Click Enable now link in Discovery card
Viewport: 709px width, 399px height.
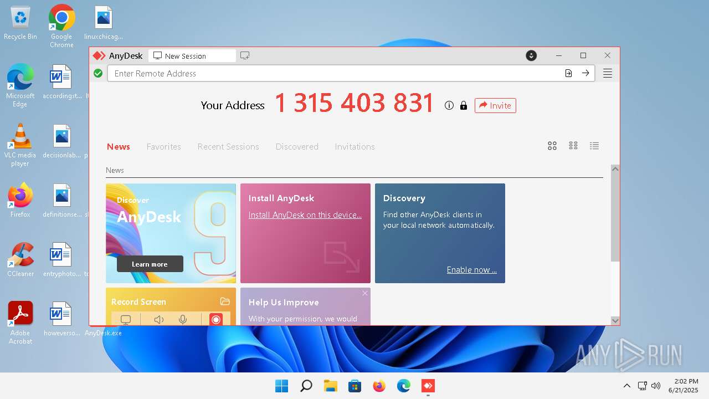tap(472, 270)
